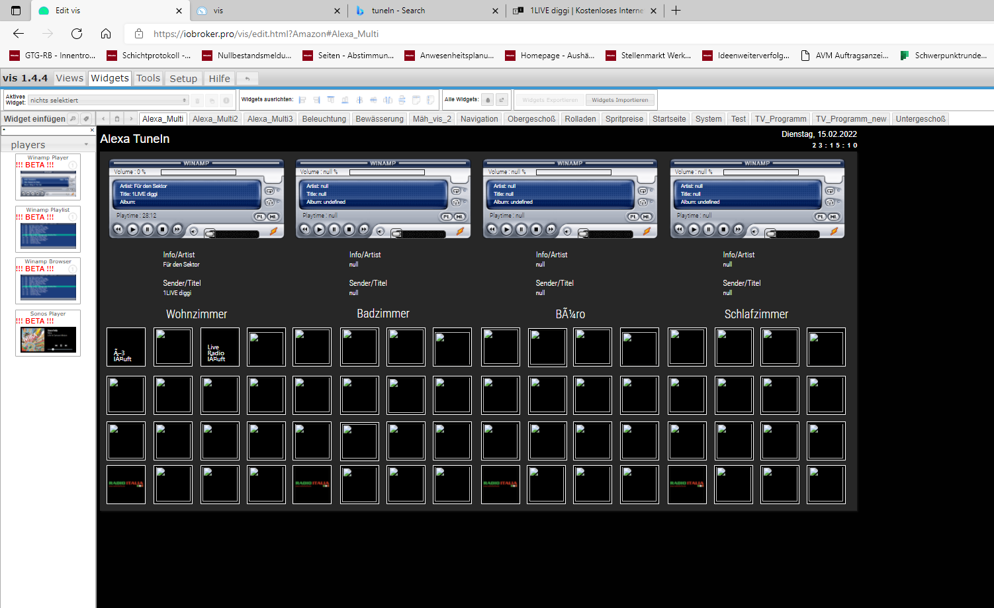Toggle PL playlist button in Wohnzimmer player
The width and height of the screenshot is (994, 608).
point(260,216)
